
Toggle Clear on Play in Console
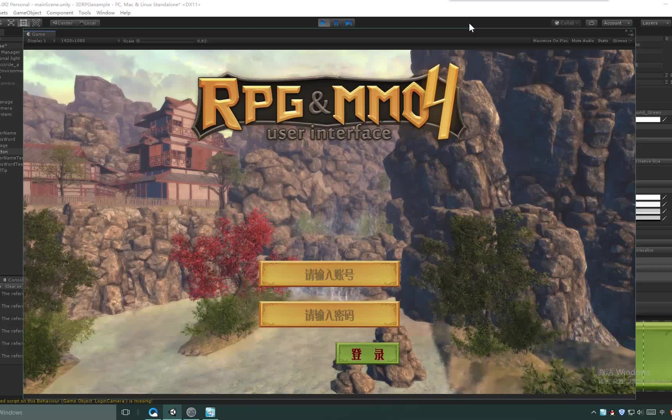(x=13, y=287)
